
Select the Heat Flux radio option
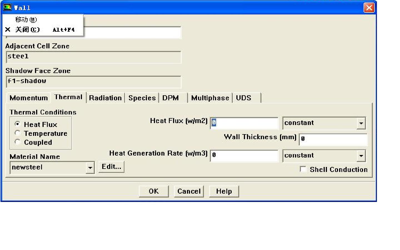[x=17, y=124]
